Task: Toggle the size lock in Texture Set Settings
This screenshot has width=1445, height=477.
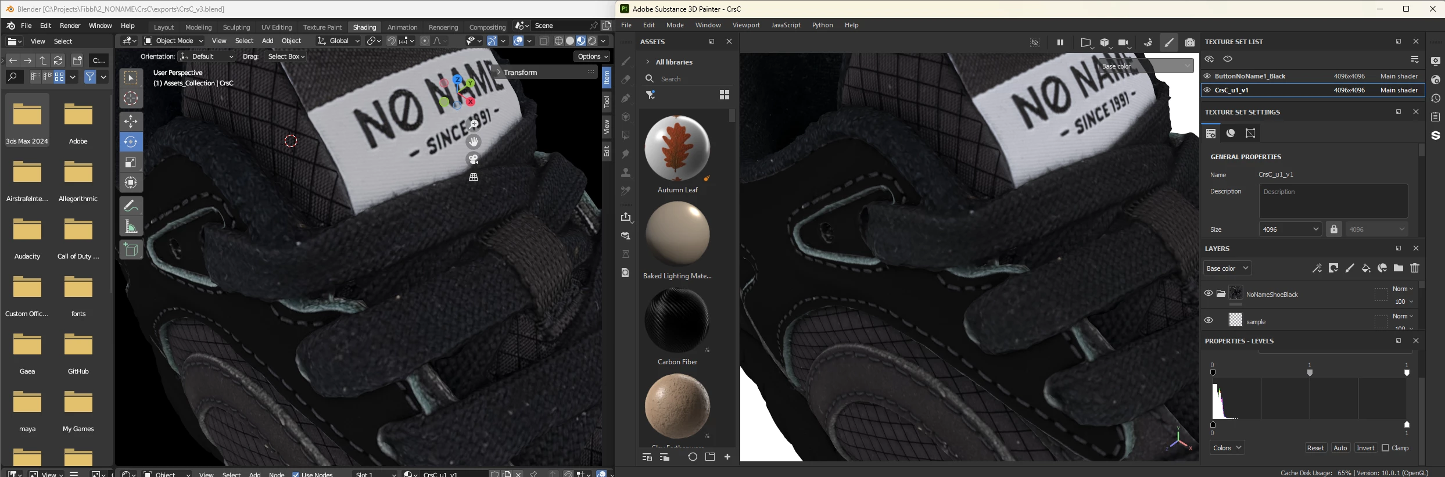Action: 1334,229
